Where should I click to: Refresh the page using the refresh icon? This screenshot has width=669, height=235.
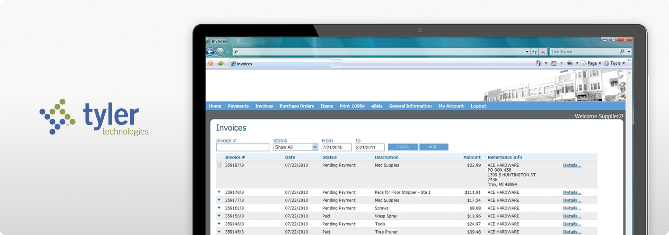click(x=535, y=52)
